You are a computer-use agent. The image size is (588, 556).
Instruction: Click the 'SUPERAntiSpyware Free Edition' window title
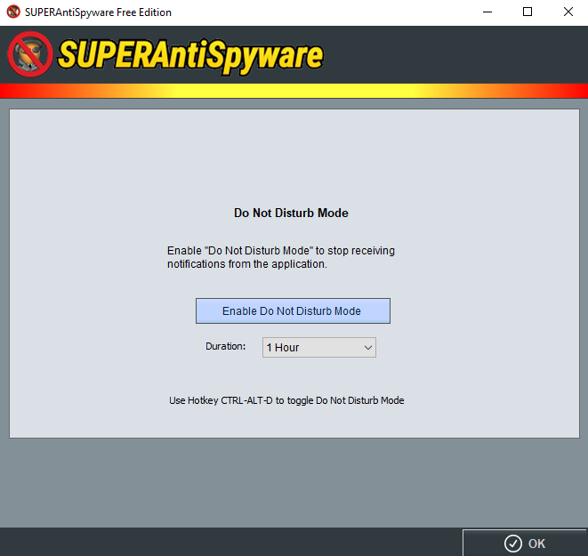click(x=98, y=12)
